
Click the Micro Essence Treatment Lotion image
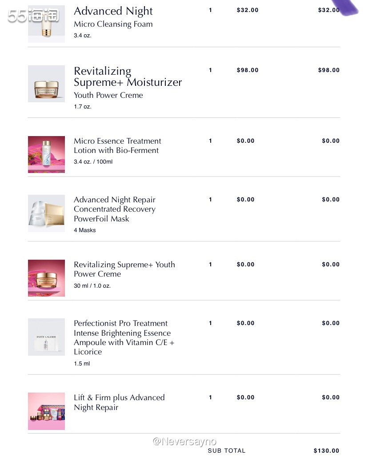pyautogui.click(x=46, y=154)
